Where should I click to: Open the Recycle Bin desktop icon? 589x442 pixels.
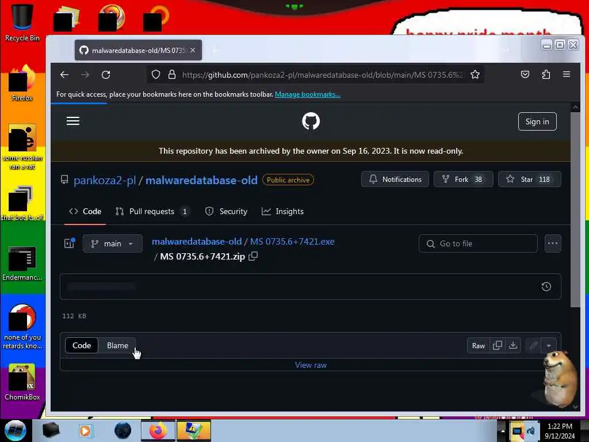coord(22,22)
